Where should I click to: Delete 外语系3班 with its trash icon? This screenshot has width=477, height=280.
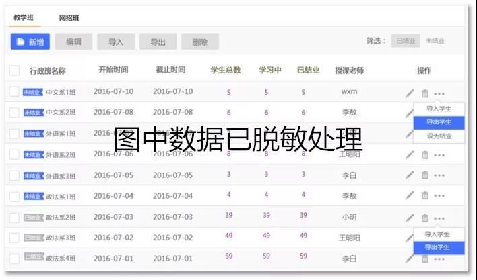[x=424, y=176]
